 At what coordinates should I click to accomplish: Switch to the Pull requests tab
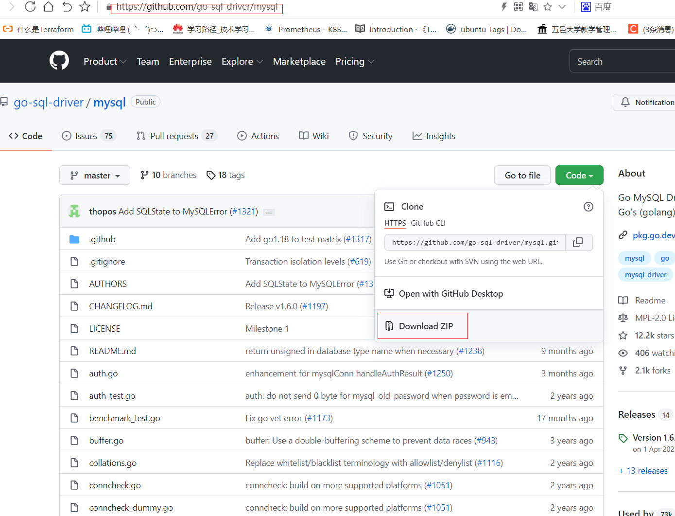(176, 136)
